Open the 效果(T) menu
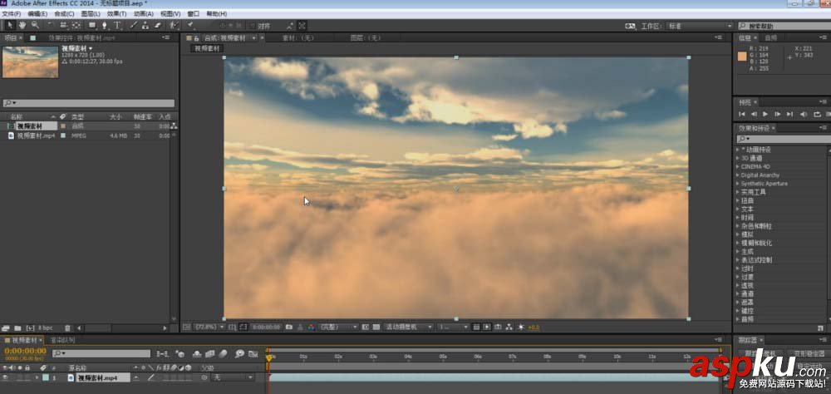Viewport: 831px width, 394px height. pos(116,14)
